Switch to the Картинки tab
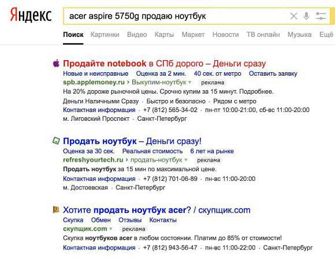This screenshot has height=260, width=335. pos(105,35)
